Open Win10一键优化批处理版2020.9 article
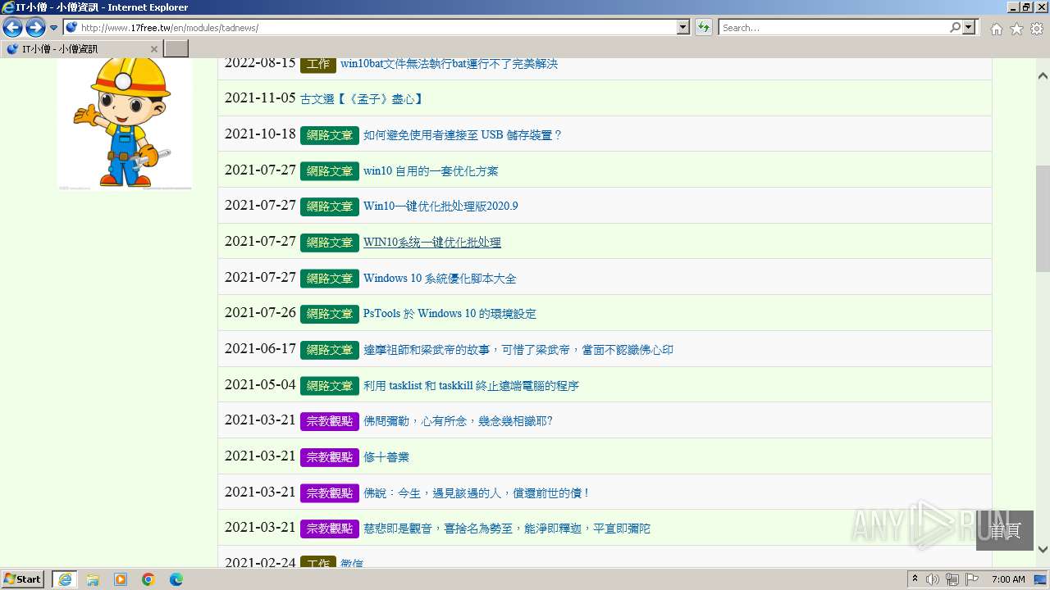 click(441, 206)
